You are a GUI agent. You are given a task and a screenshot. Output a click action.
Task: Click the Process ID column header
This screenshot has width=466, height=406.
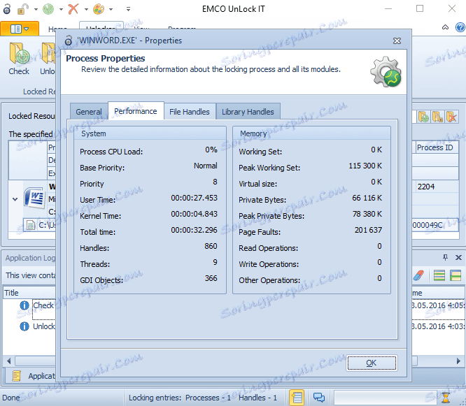pos(435,147)
